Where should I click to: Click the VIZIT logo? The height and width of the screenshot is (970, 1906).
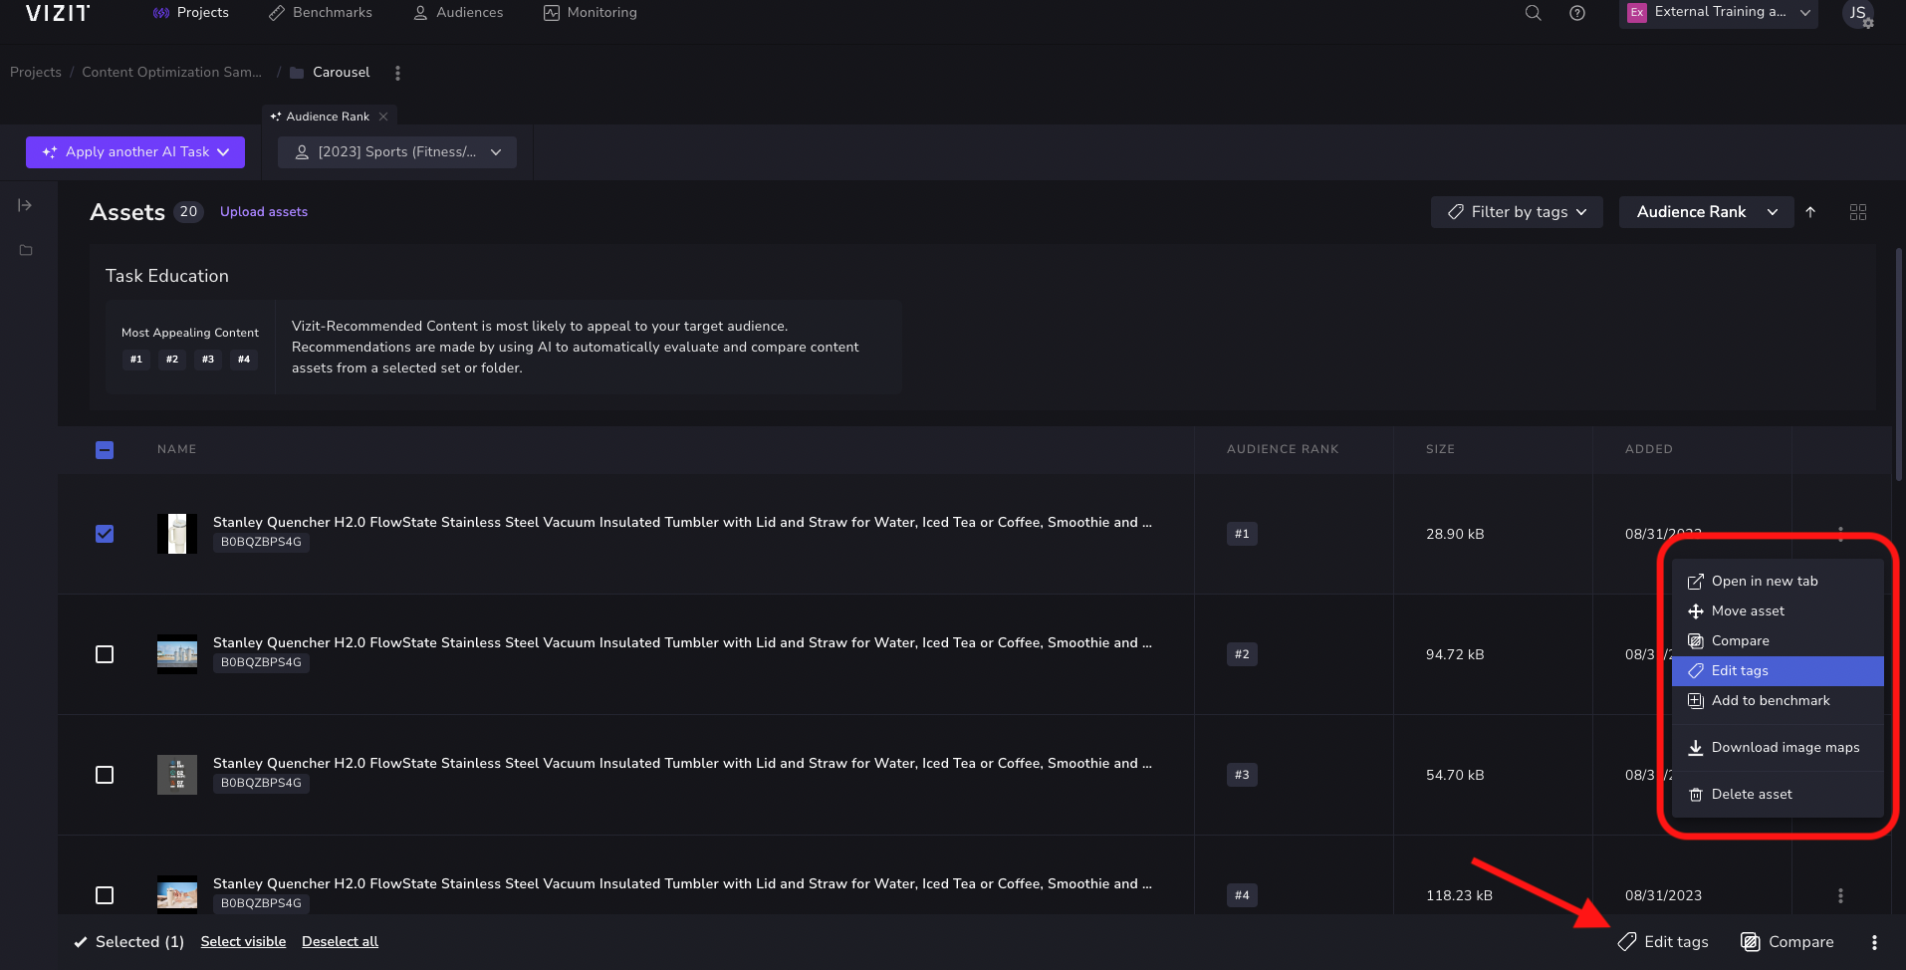coord(58,13)
